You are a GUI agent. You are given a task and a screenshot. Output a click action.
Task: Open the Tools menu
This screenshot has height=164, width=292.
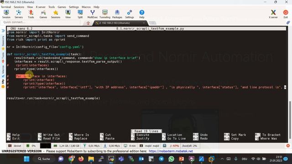click(52, 7)
